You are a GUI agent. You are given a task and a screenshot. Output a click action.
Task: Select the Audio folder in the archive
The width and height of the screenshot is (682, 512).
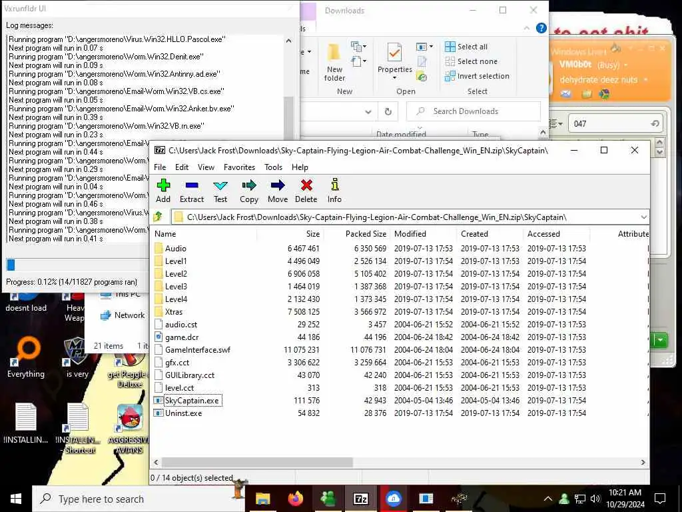pos(176,248)
